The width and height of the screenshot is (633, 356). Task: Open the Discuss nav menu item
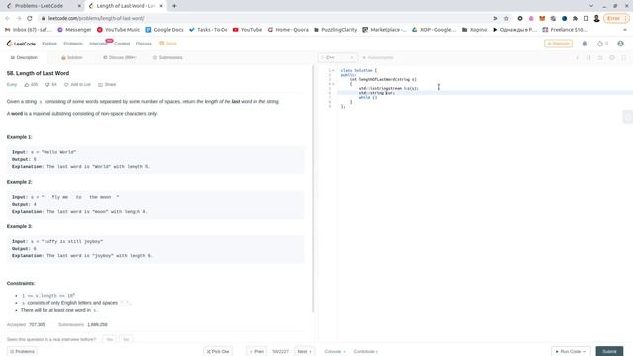[x=144, y=44]
